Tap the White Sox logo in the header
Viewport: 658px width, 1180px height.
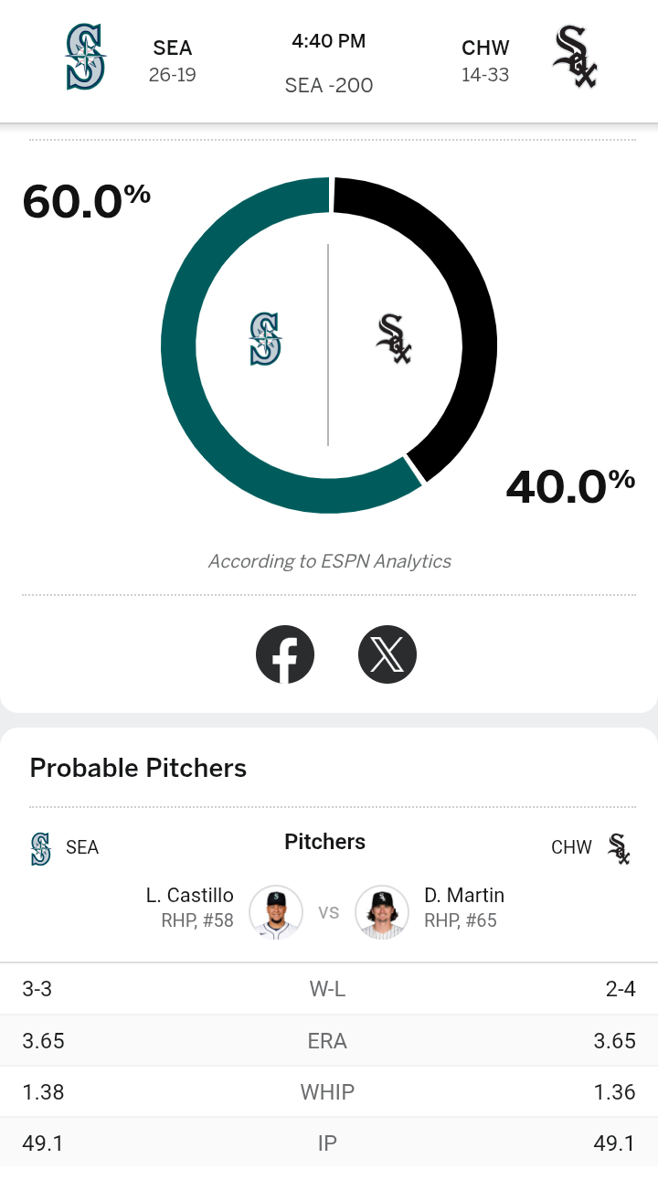tap(575, 57)
